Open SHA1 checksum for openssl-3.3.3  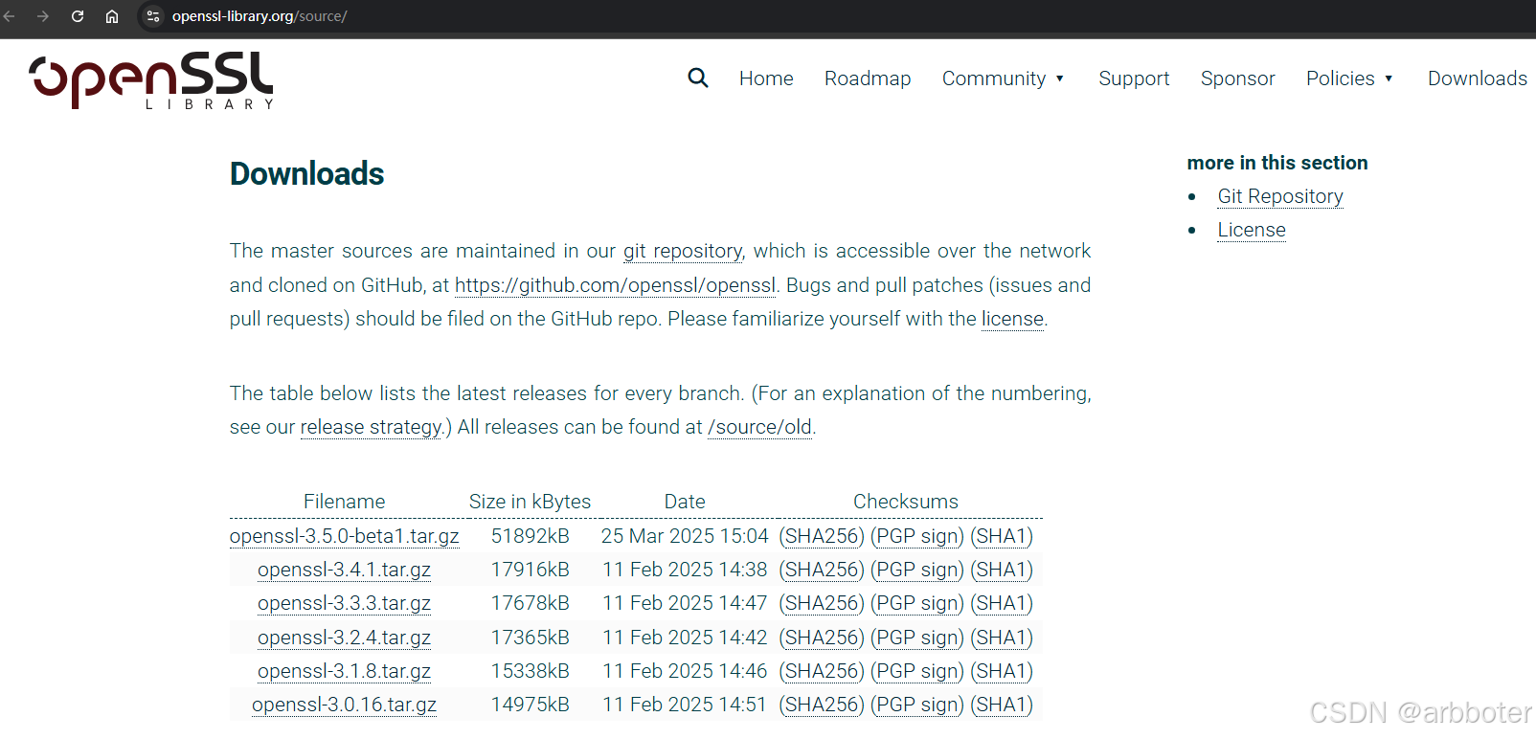point(1002,603)
